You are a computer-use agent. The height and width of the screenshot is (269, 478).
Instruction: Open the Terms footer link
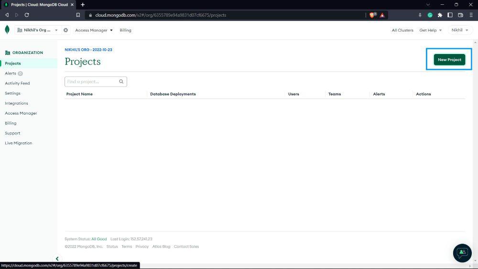[x=127, y=247]
